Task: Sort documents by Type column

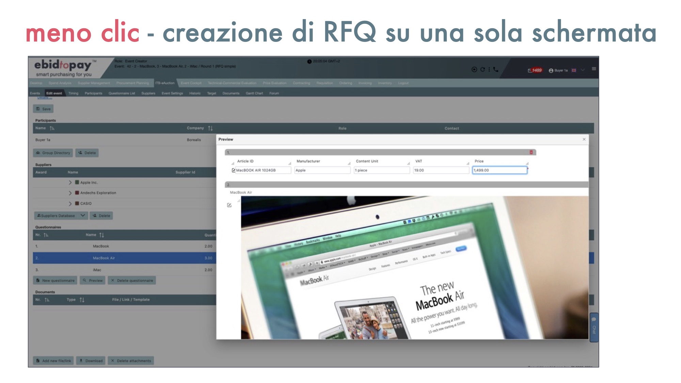Action: [x=82, y=300]
